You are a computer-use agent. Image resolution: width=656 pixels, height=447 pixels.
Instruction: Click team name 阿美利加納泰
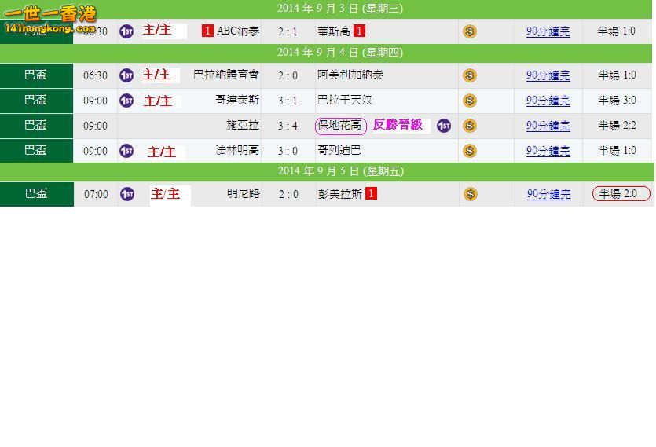click(x=350, y=75)
